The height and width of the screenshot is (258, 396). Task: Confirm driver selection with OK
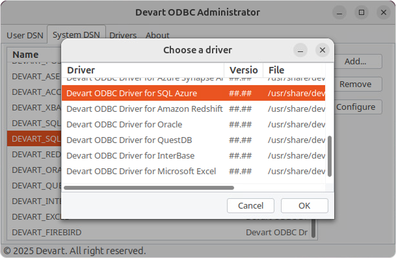pos(304,205)
